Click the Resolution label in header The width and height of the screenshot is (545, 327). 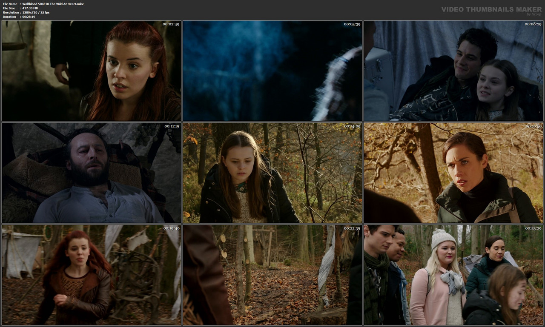[x=11, y=12]
